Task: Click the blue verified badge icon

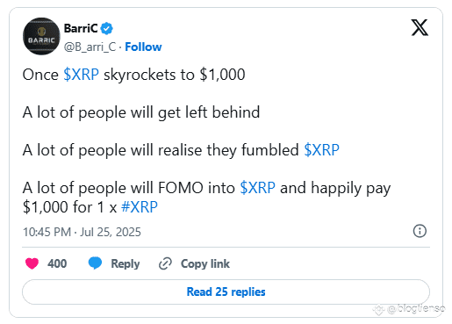Action: (106, 29)
